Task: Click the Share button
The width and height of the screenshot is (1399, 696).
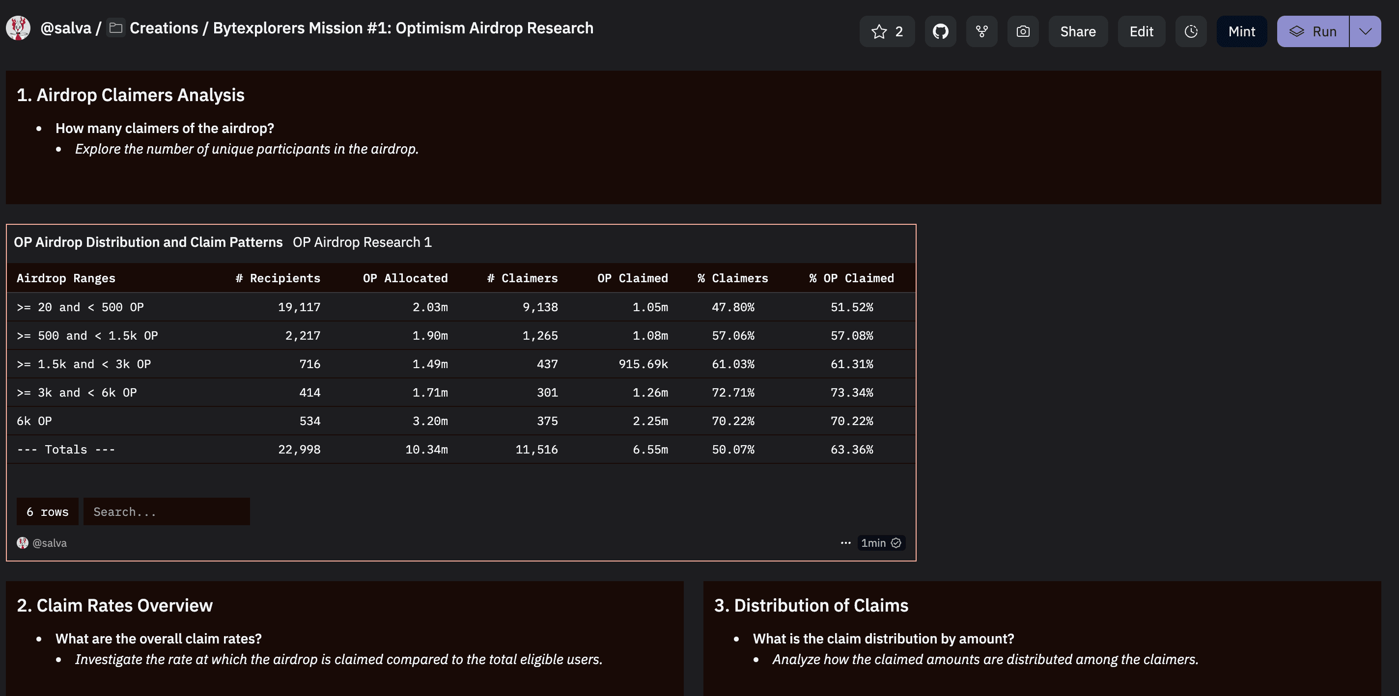Action: pyautogui.click(x=1077, y=31)
